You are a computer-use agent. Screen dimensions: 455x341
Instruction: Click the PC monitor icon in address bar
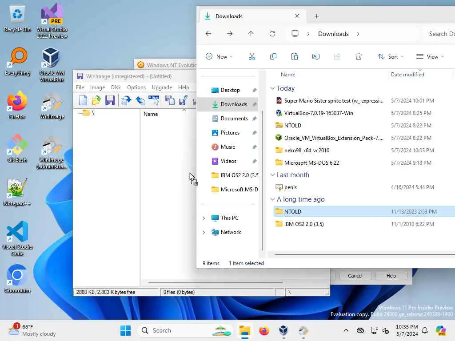(x=295, y=34)
